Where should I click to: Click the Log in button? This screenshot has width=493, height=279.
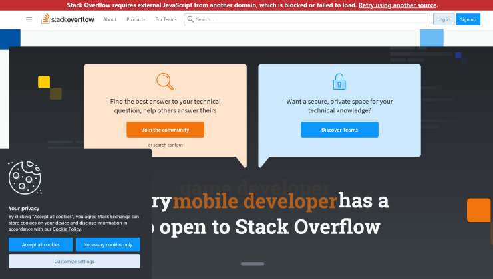pyautogui.click(x=444, y=19)
